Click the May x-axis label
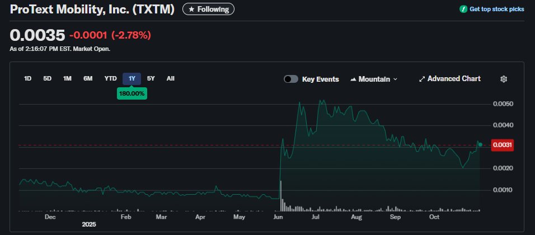This screenshot has height=235, width=535. (x=239, y=217)
